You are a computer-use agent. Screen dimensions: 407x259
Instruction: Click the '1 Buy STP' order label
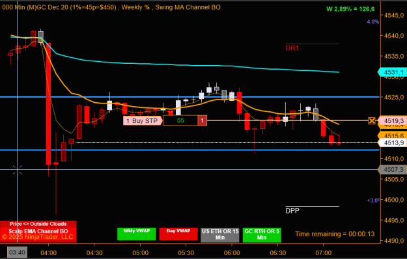(143, 120)
